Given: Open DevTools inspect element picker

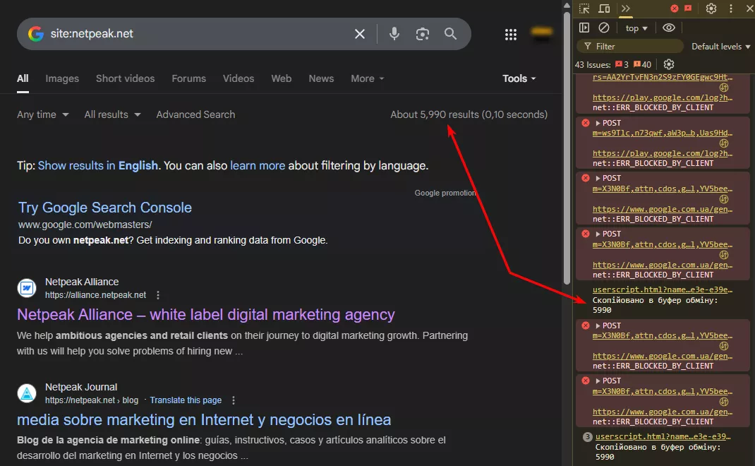Looking at the screenshot, I should coord(584,8).
